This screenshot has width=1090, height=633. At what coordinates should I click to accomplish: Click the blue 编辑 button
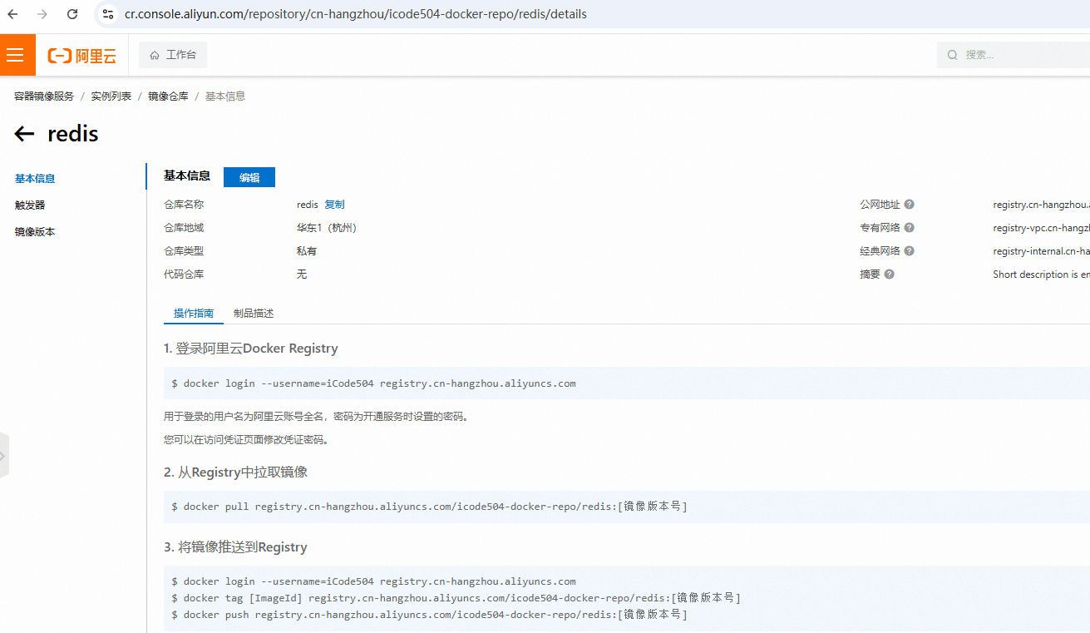[249, 177]
